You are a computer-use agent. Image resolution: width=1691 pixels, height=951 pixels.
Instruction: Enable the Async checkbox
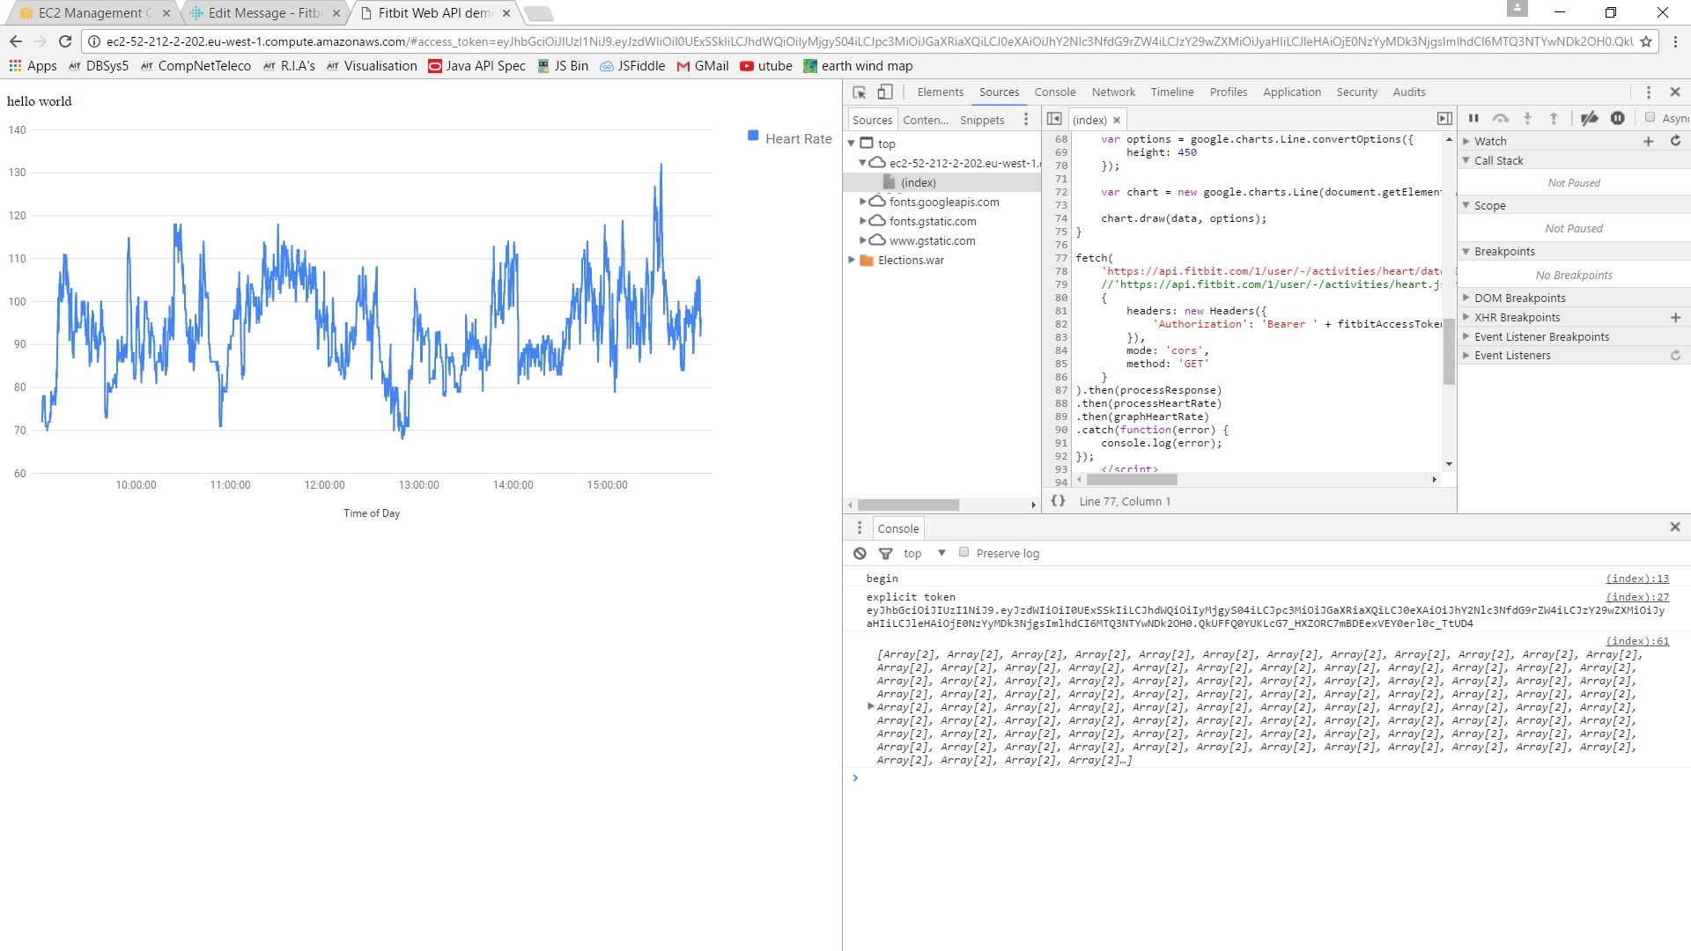1650,117
